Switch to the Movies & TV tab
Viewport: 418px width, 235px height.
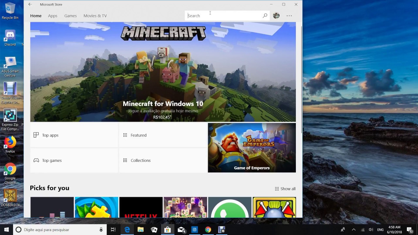click(95, 16)
